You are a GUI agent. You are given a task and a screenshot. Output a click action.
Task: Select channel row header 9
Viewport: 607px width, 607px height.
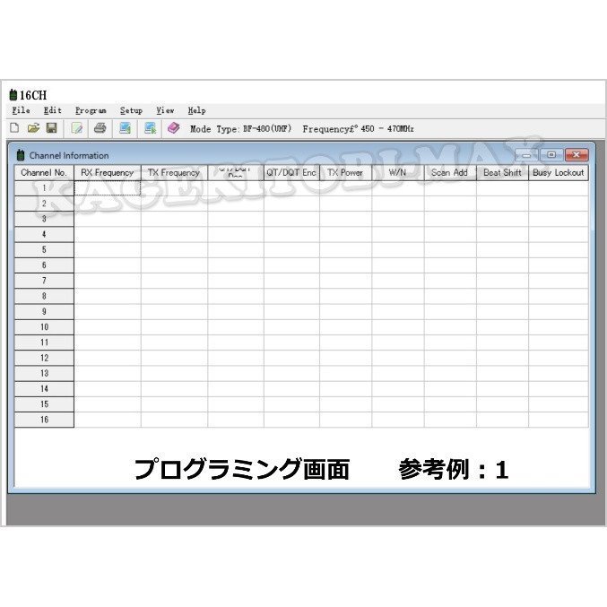tap(44, 312)
